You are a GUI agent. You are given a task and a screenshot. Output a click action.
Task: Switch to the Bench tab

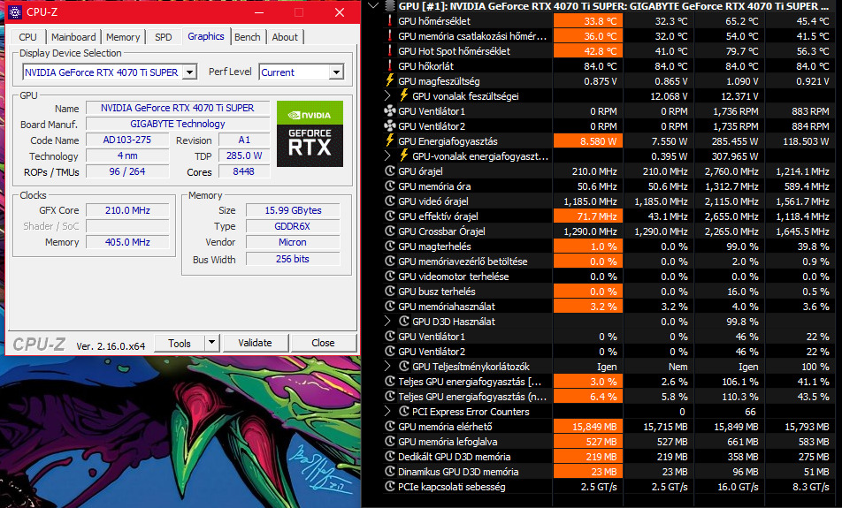pos(247,37)
